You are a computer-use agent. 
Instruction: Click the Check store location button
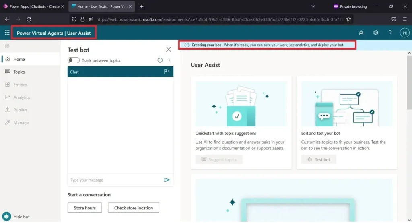click(134, 208)
